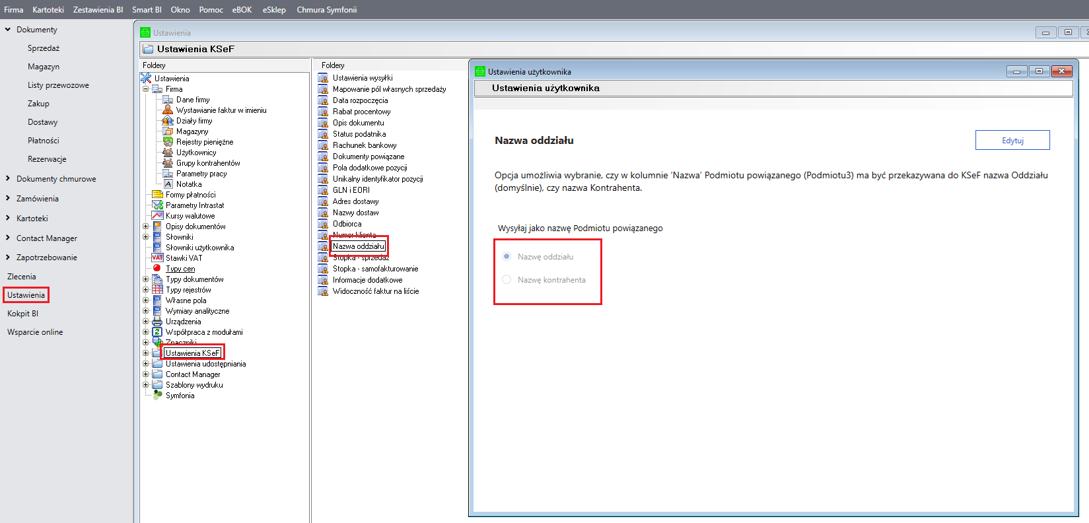The image size is (1089, 523).
Task: Open the Chmura Symfonii menu
Action: click(326, 10)
